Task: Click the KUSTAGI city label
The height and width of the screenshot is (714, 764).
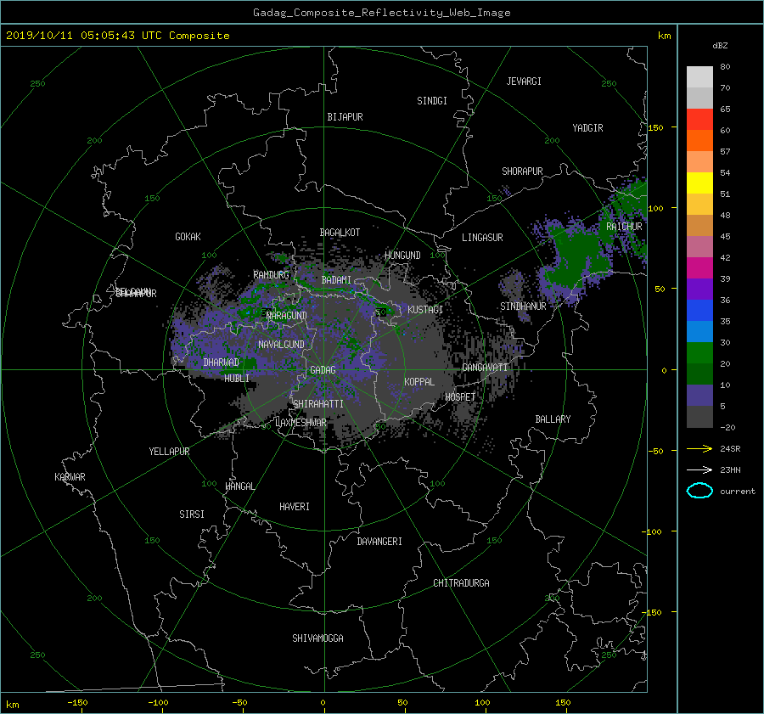Action: [x=425, y=310]
